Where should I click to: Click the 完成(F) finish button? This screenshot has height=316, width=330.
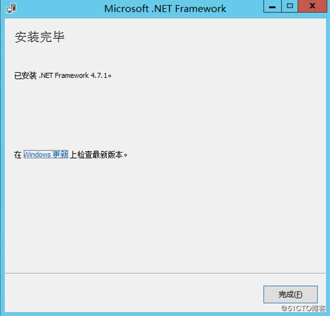pyautogui.click(x=291, y=294)
